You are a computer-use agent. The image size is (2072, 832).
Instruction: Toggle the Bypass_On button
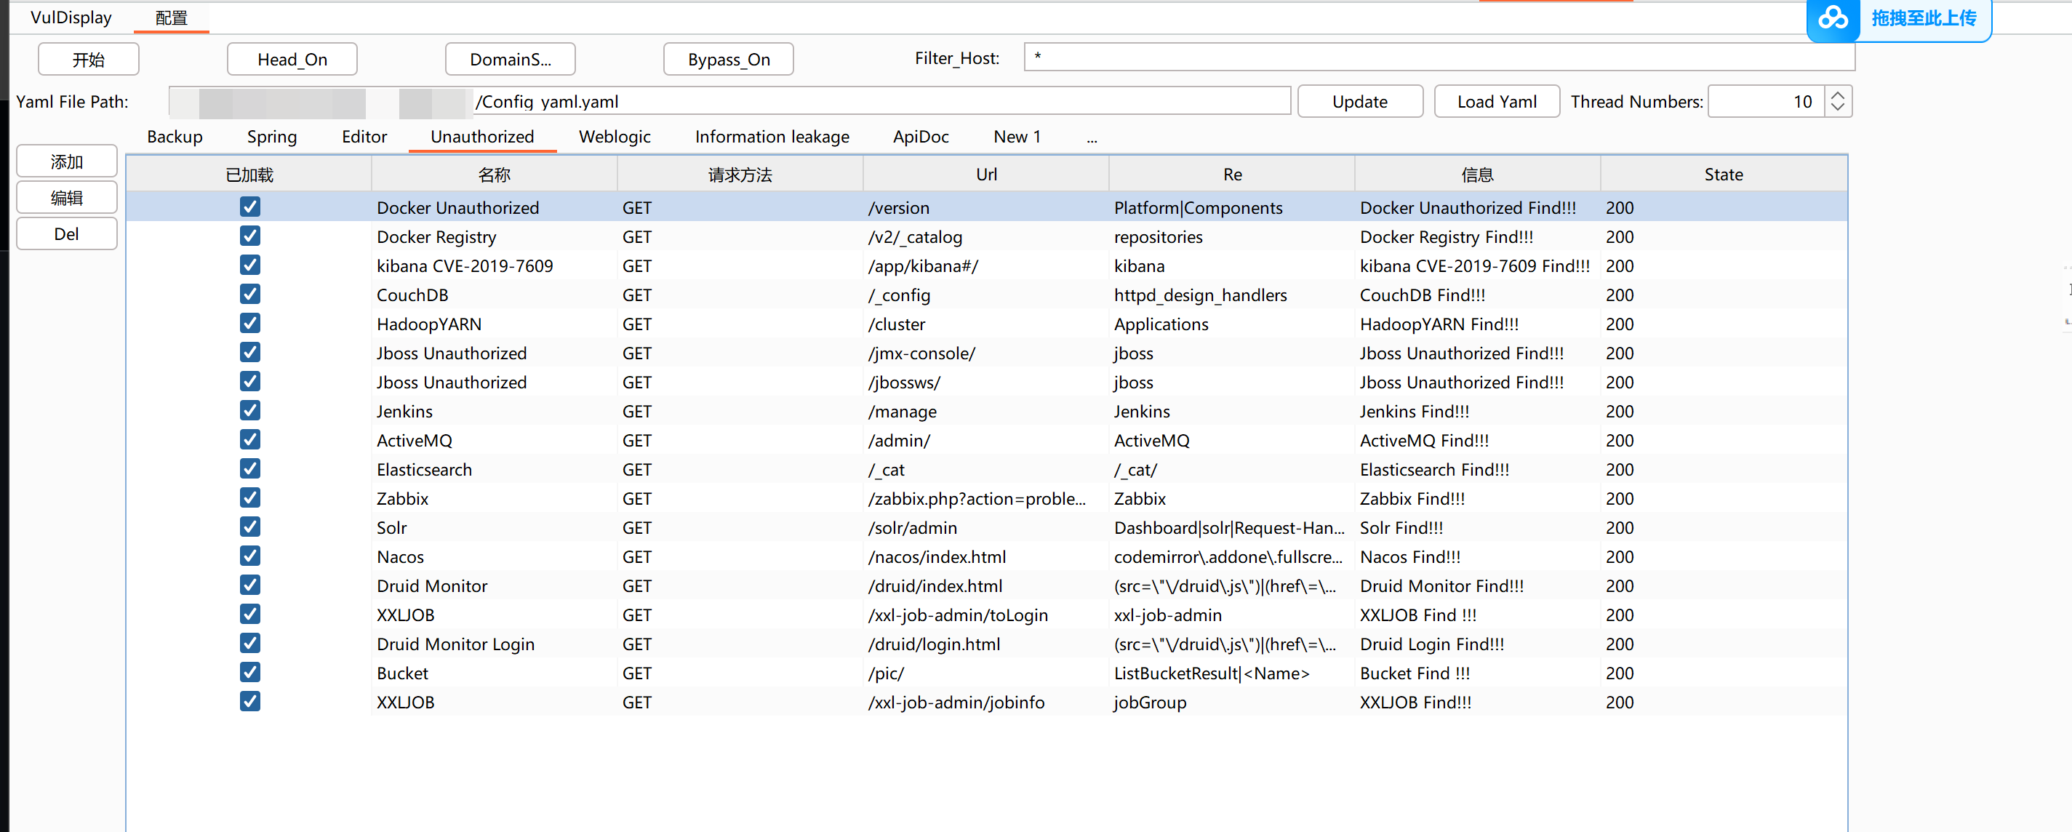coord(729,59)
